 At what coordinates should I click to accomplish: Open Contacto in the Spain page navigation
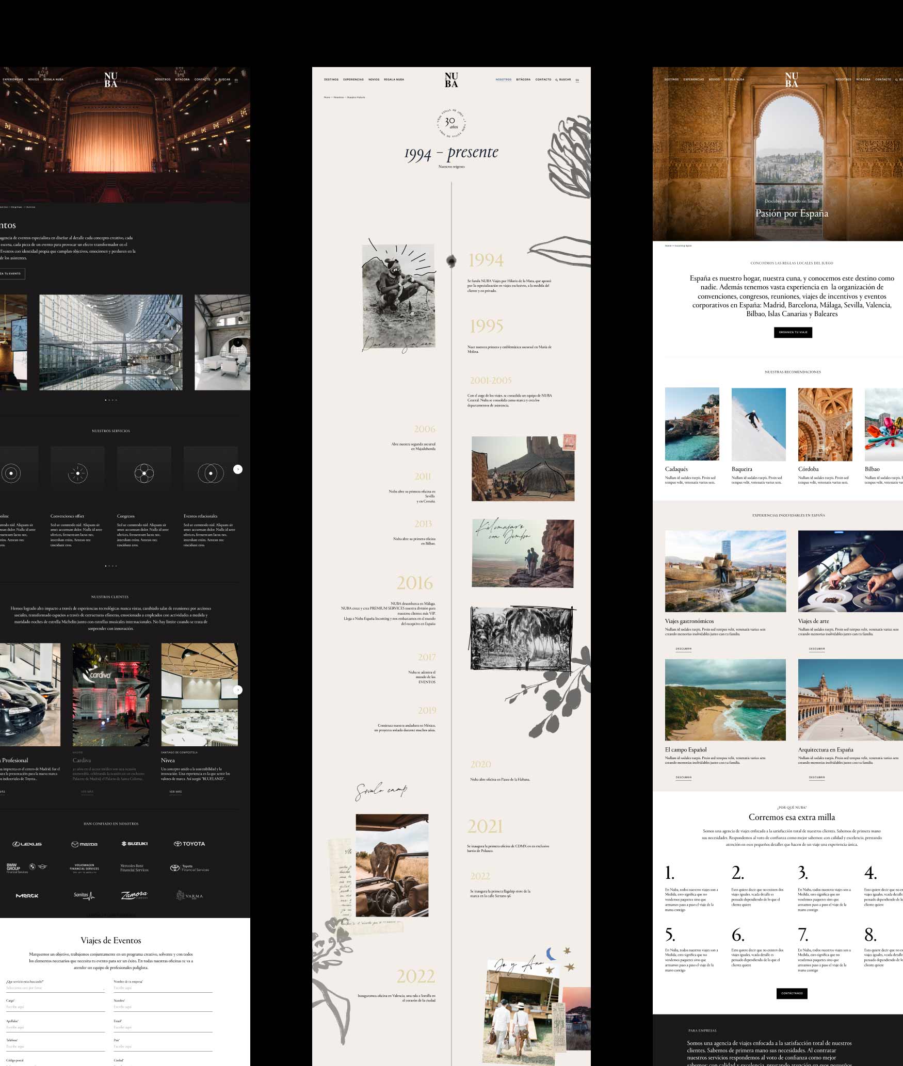tap(883, 80)
